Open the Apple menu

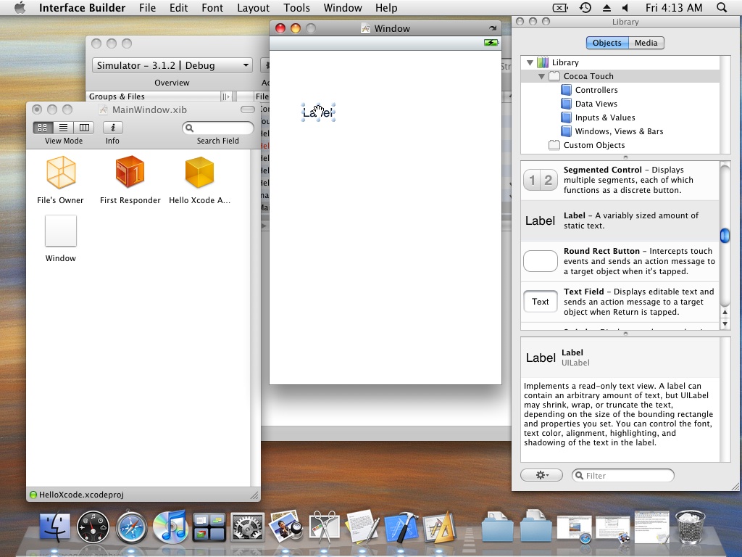[20, 7]
